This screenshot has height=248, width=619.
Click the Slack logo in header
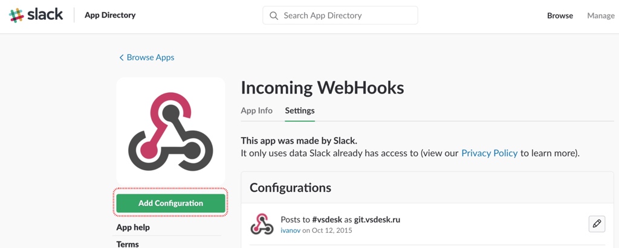[36, 16]
